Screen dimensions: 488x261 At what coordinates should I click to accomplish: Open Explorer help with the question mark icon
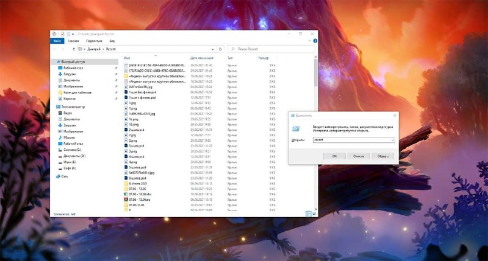click(x=315, y=41)
